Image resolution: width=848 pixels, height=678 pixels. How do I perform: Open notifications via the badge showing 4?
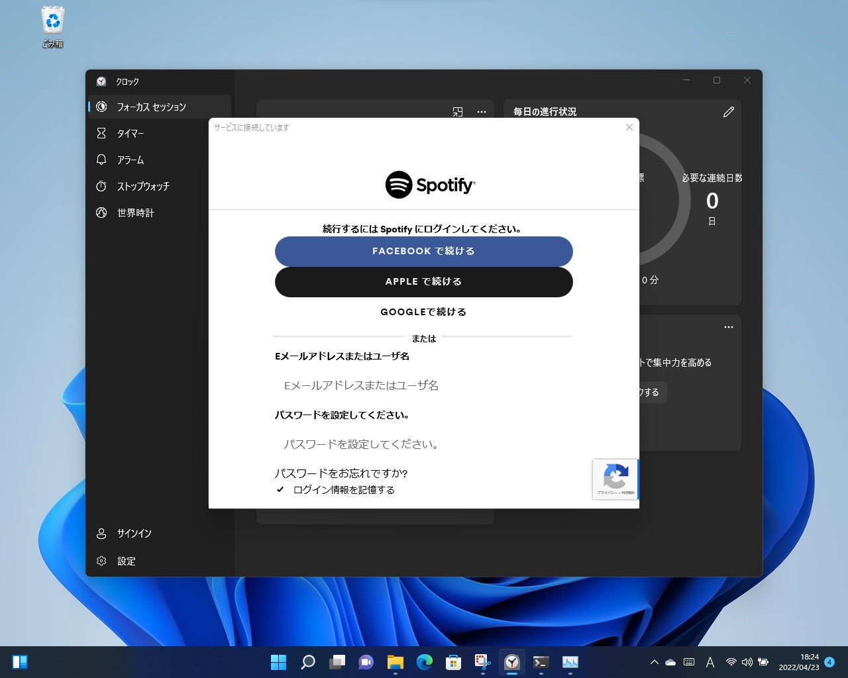829,662
